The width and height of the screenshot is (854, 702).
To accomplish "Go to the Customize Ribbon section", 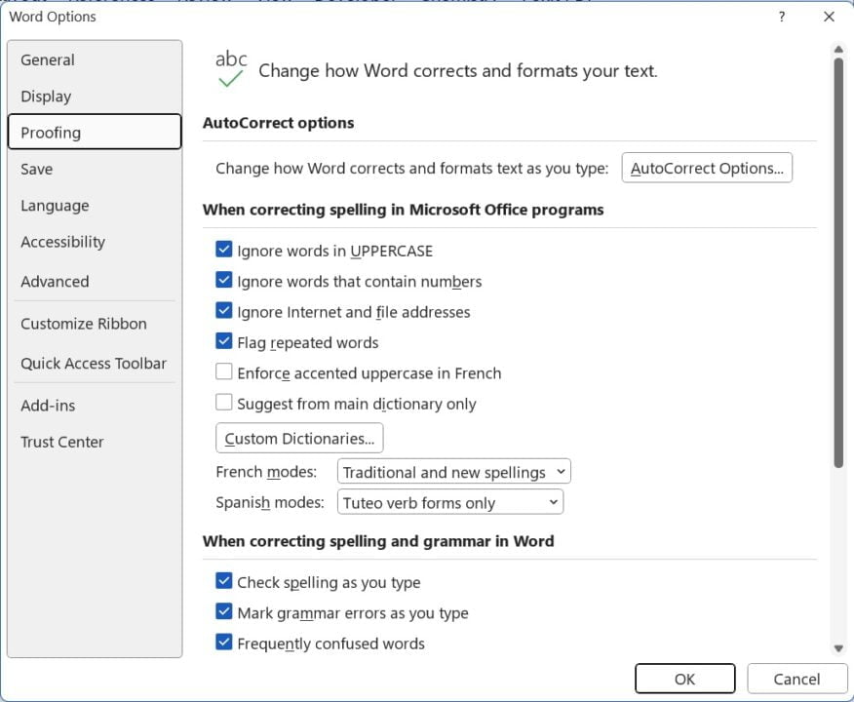I will [x=83, y=323].
